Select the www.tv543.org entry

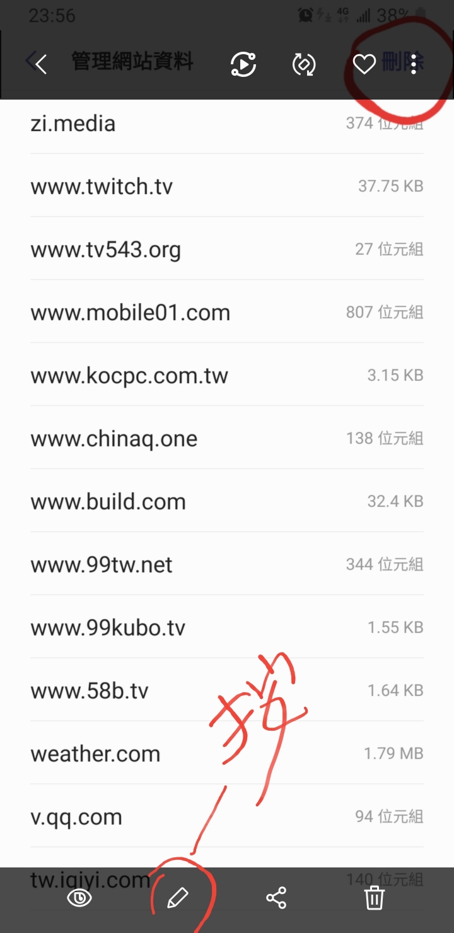(x=227, y=248)
